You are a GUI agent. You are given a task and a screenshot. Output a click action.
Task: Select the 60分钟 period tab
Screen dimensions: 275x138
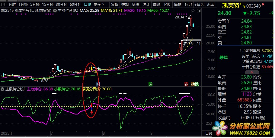tap(75, 5)
